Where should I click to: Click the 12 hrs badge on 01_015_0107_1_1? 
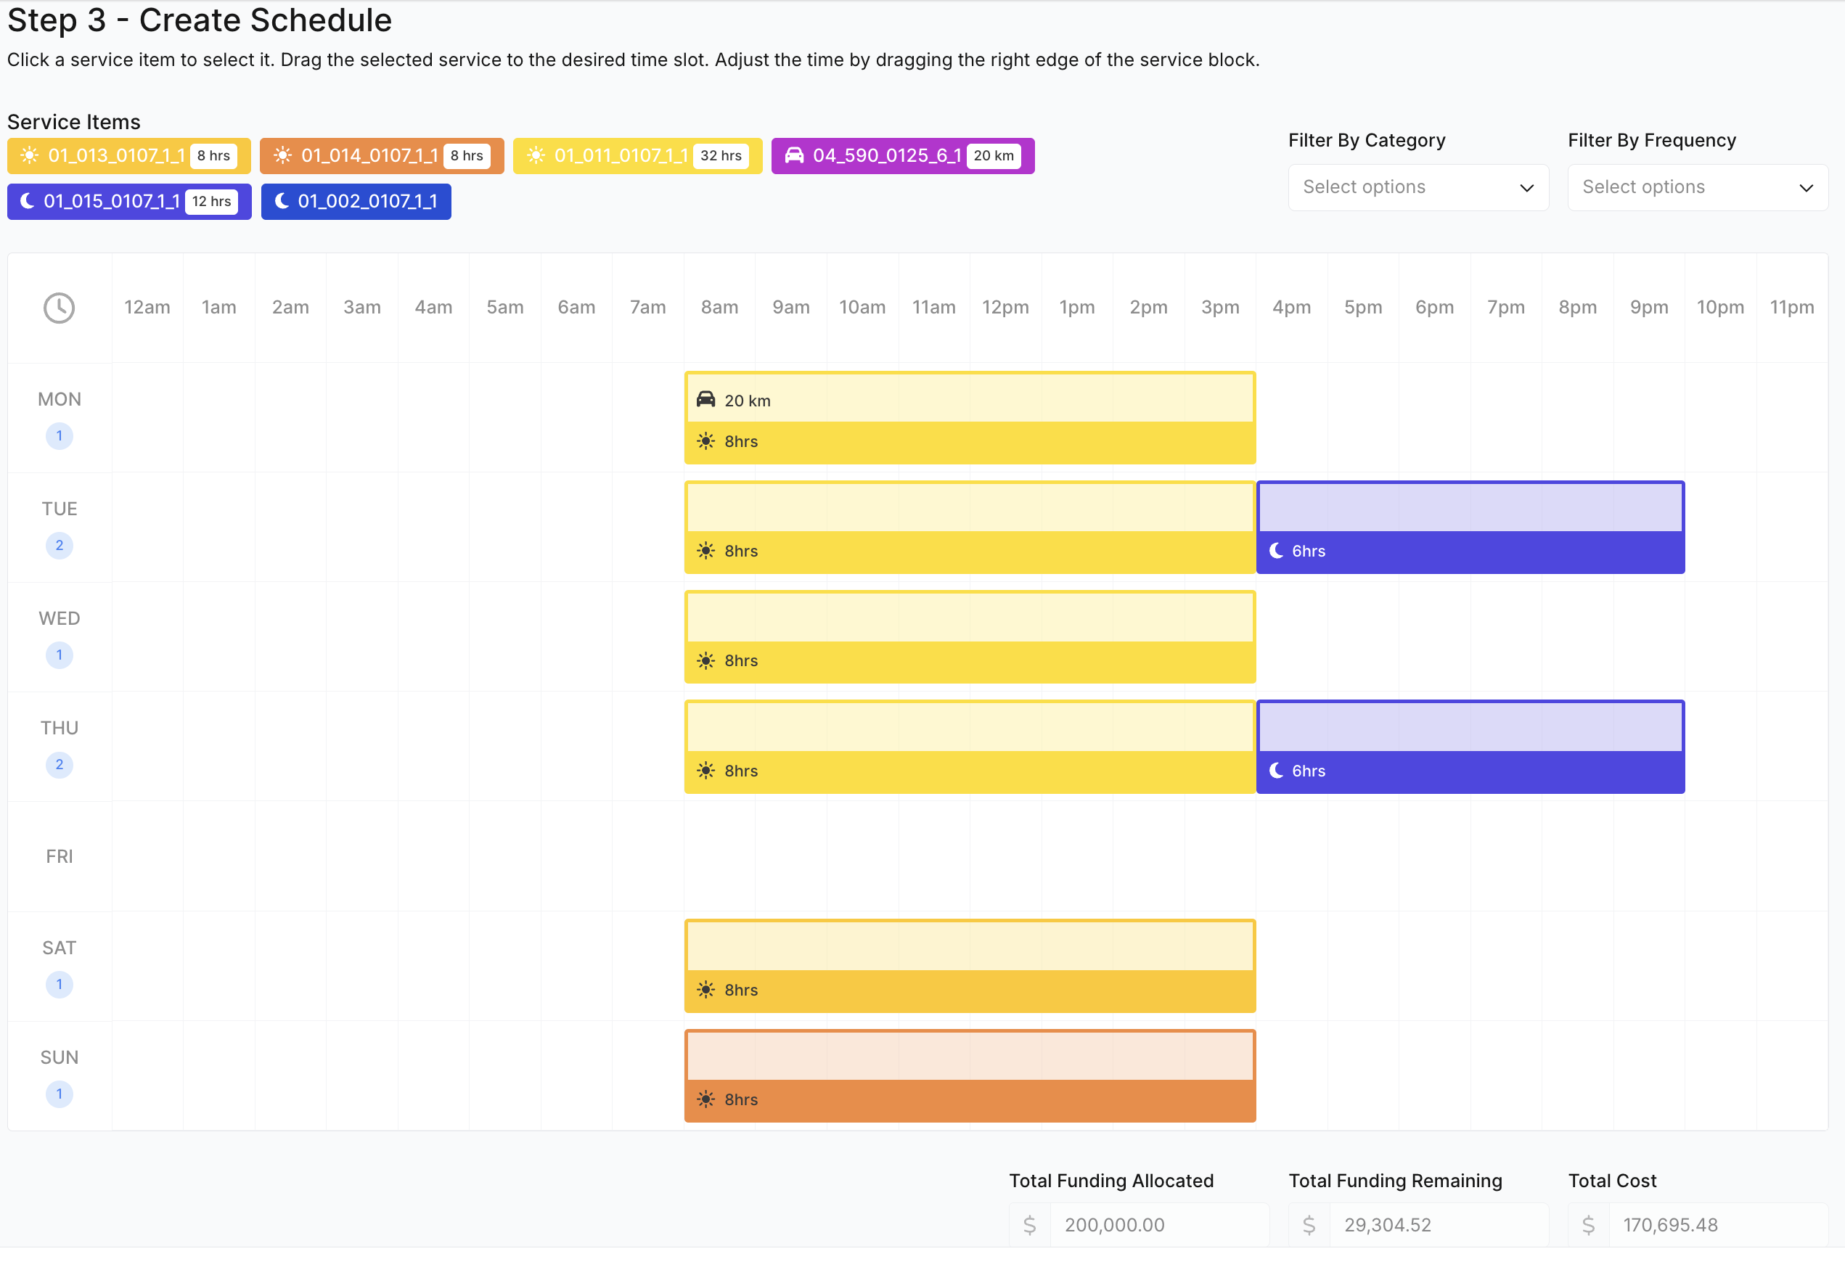click(x=212, y=202)
